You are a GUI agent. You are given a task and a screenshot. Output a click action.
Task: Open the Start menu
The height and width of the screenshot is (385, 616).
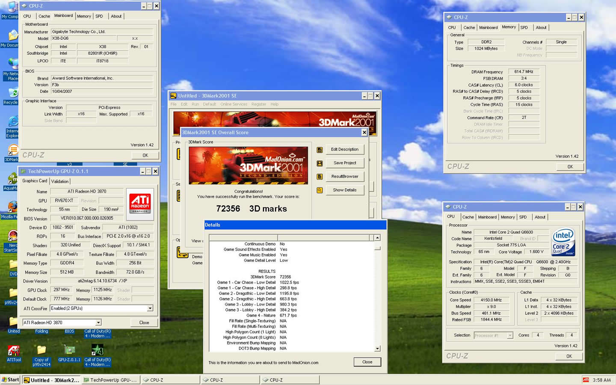10,380
